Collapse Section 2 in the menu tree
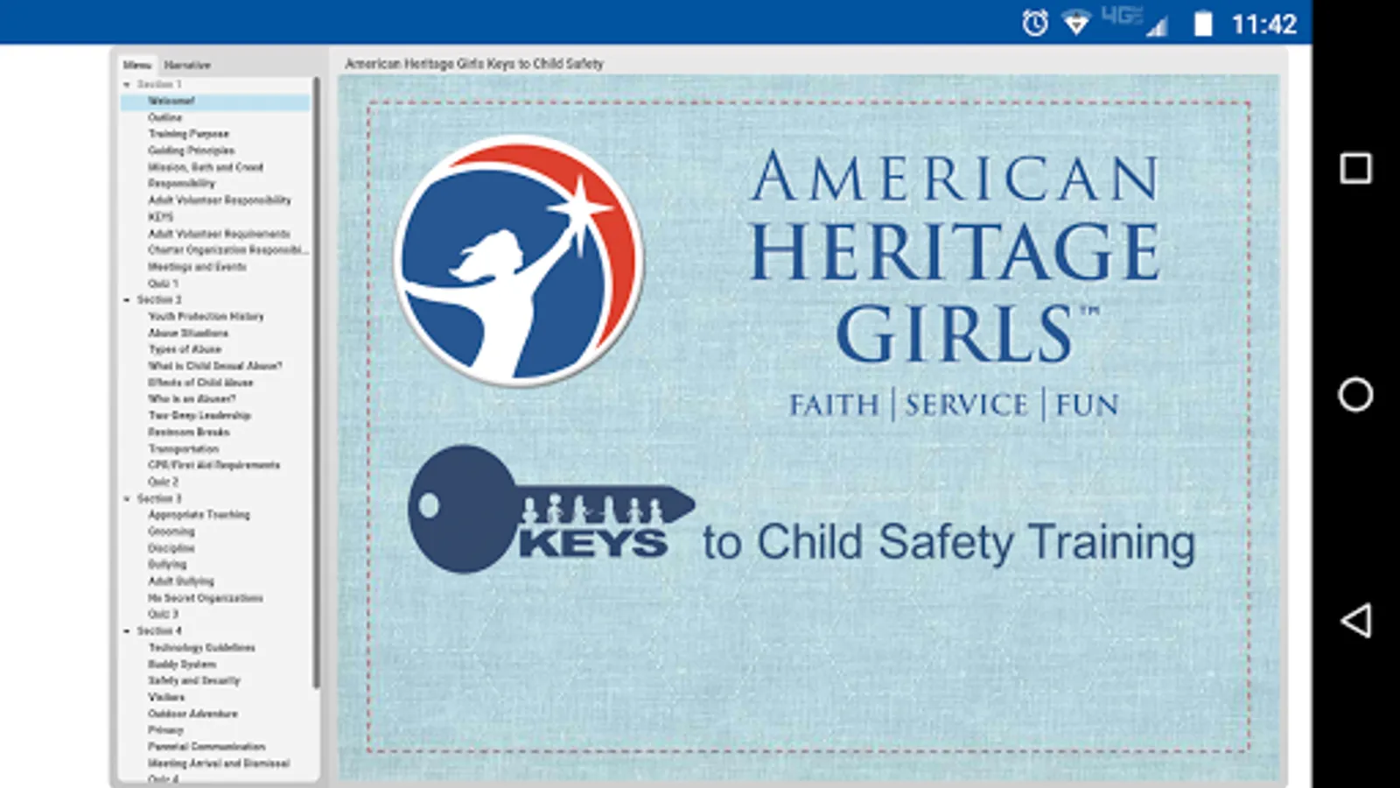1400x788 pixels. point(127,299)
